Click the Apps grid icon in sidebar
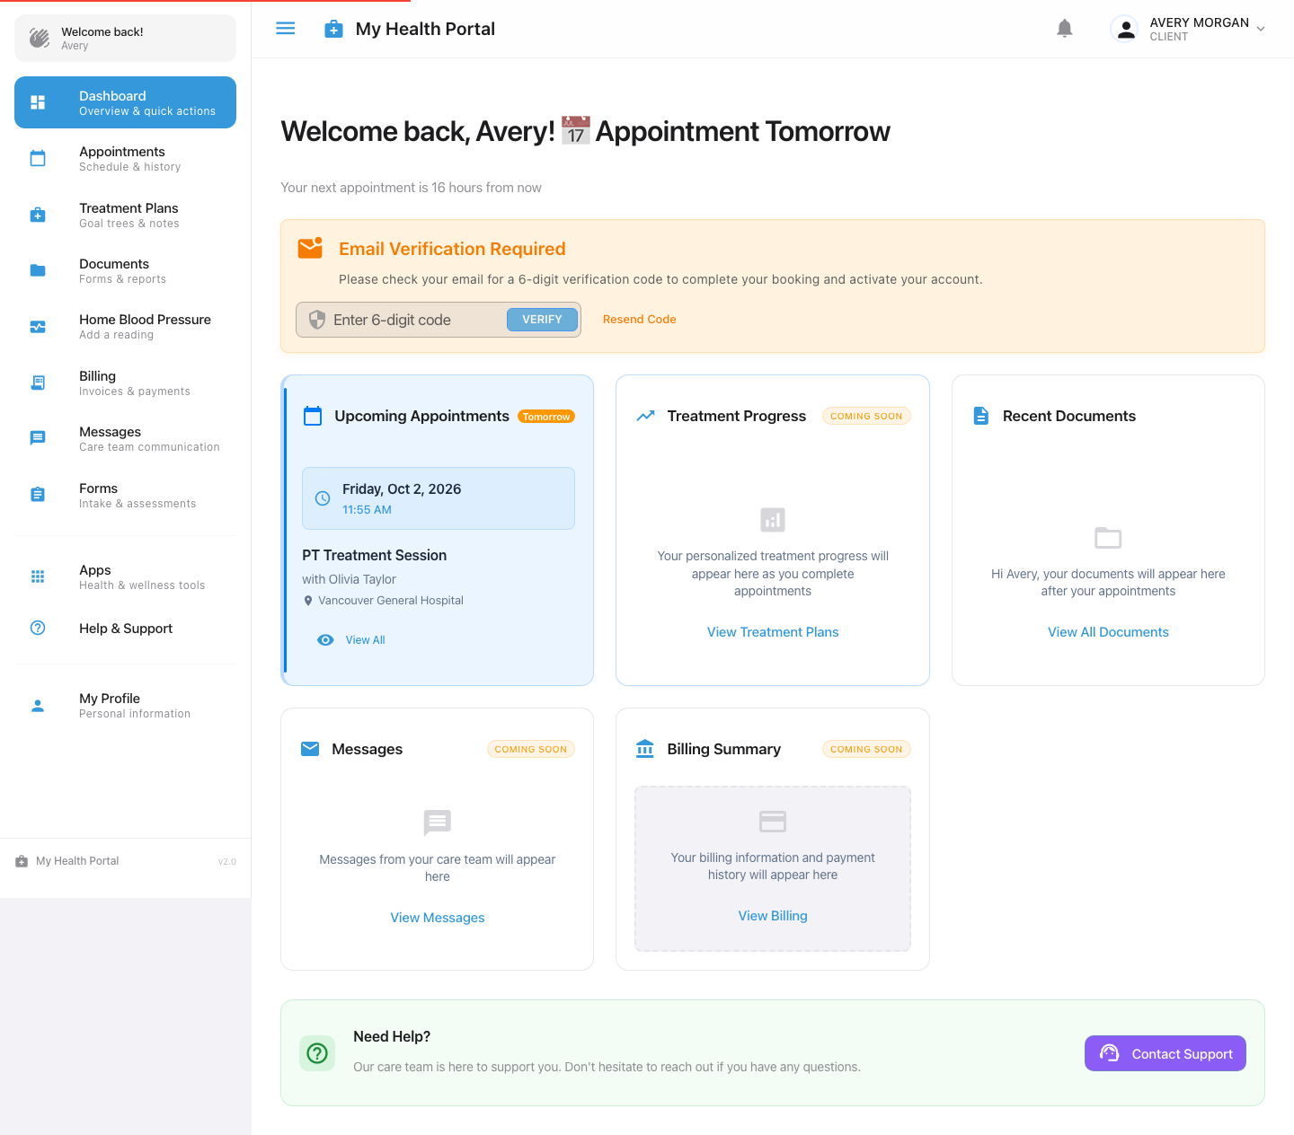Viewport: 1294px width, 1135px height. 38,576
